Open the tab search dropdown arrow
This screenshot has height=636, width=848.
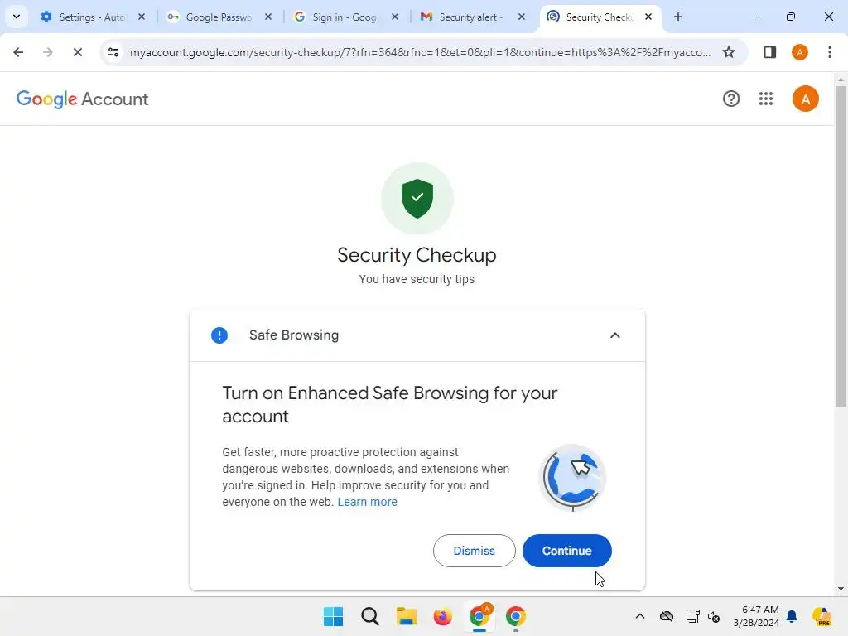click(17, 17)
